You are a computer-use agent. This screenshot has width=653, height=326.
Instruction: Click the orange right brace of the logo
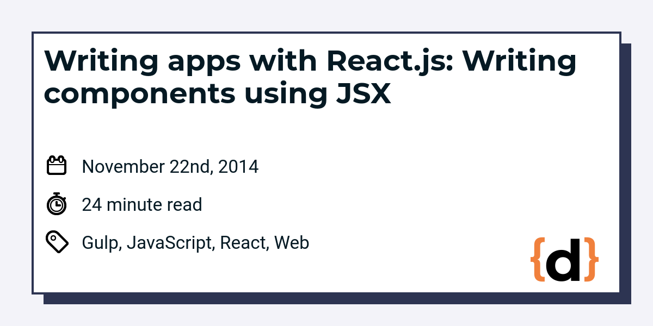(x=592, y=260)
